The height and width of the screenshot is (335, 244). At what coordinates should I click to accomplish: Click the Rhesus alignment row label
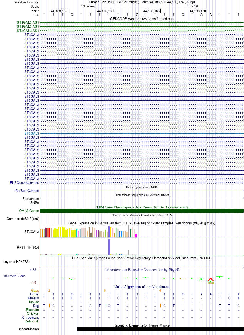33,298
